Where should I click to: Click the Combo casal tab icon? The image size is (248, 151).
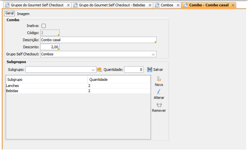pyautogui.click(x=185, y=5)
